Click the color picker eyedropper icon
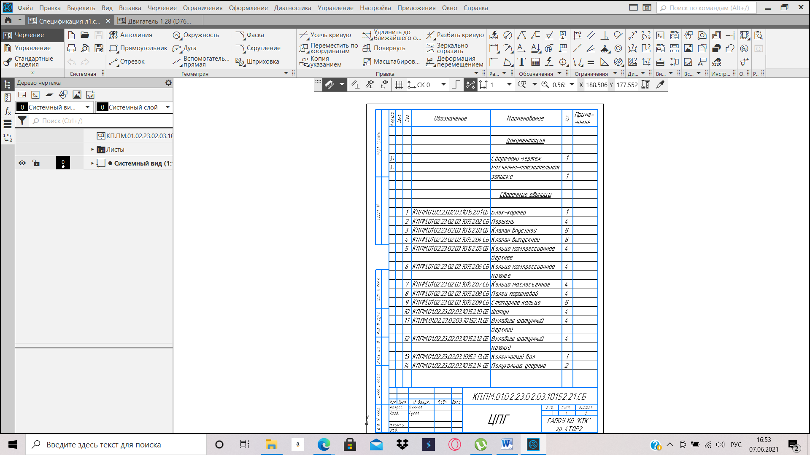This screenshot has width=810, height=455. (x=660, y=85)
